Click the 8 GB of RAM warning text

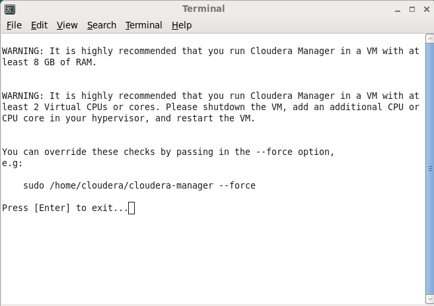coord(210,57)
